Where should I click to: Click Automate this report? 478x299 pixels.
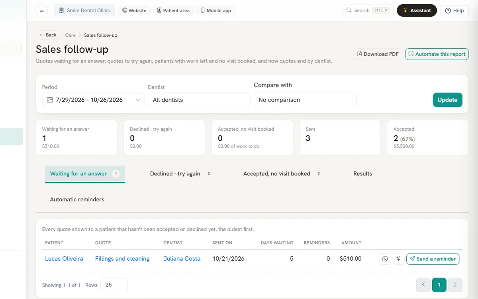(437, 54)
